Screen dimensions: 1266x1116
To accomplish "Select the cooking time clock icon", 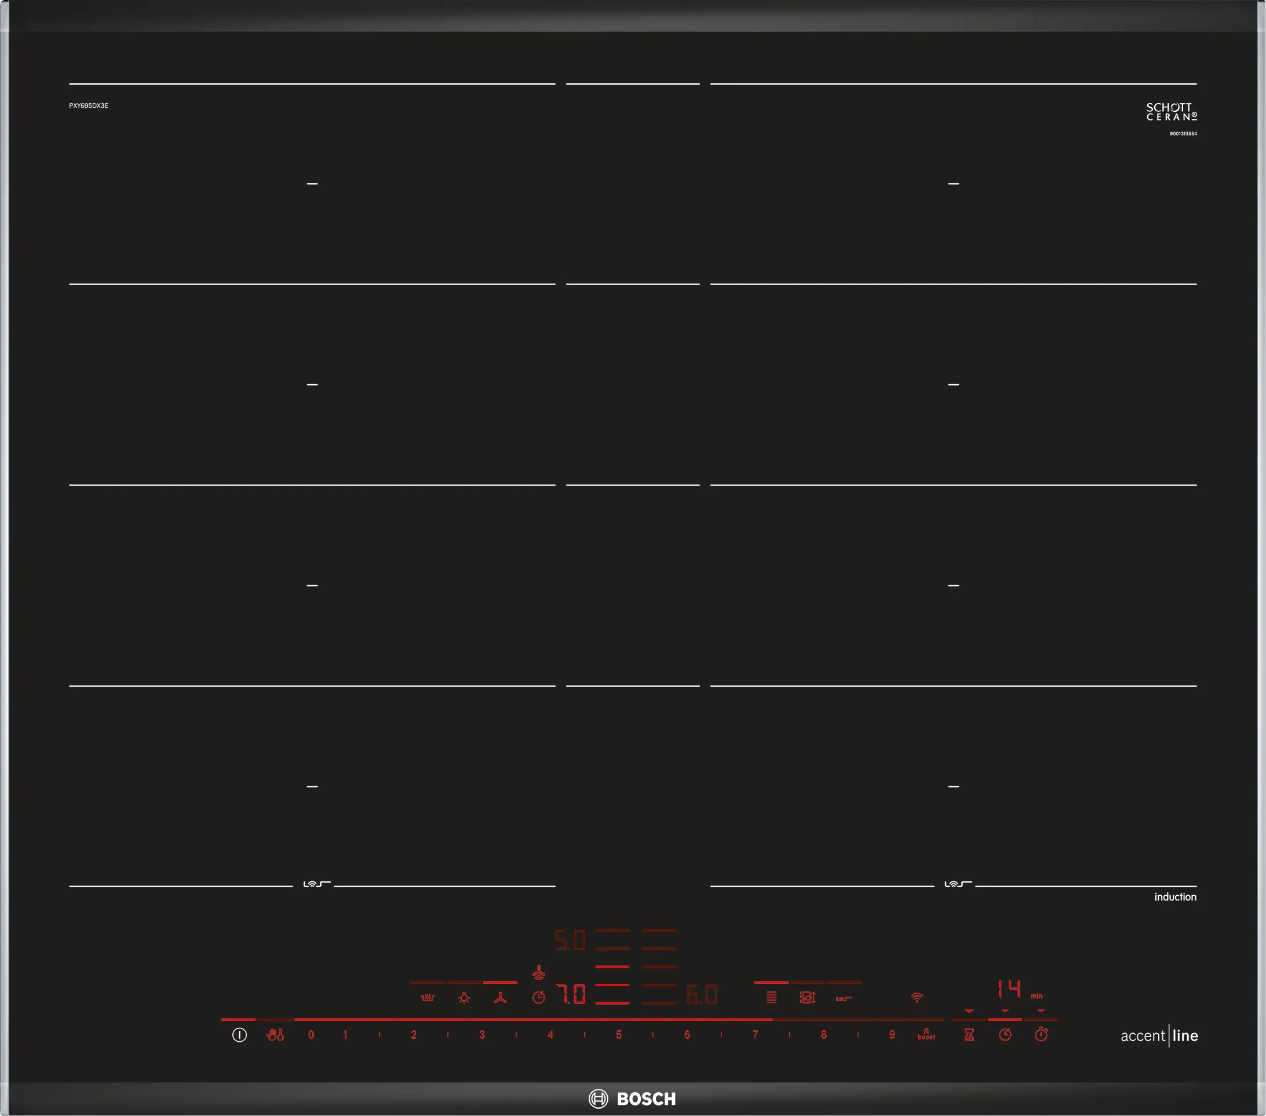I will (1005, 1035).
